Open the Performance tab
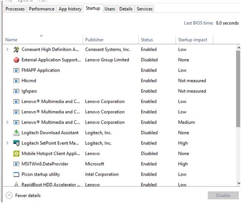Viewport: 241px width, 203px height. tap(41, 9)
